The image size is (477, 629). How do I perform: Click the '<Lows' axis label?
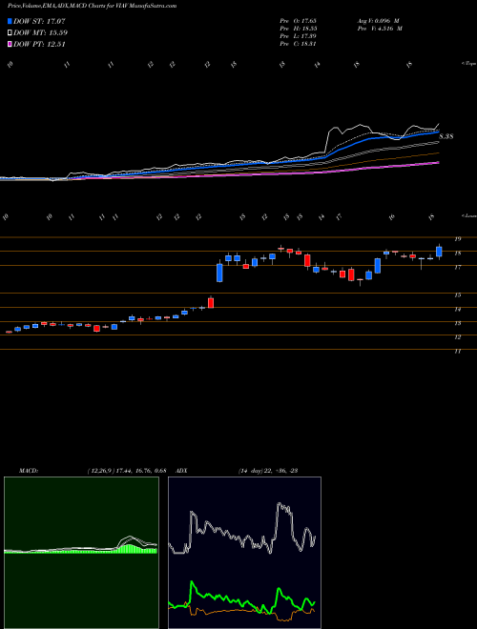pyautogui.click(x=468, y=215)
